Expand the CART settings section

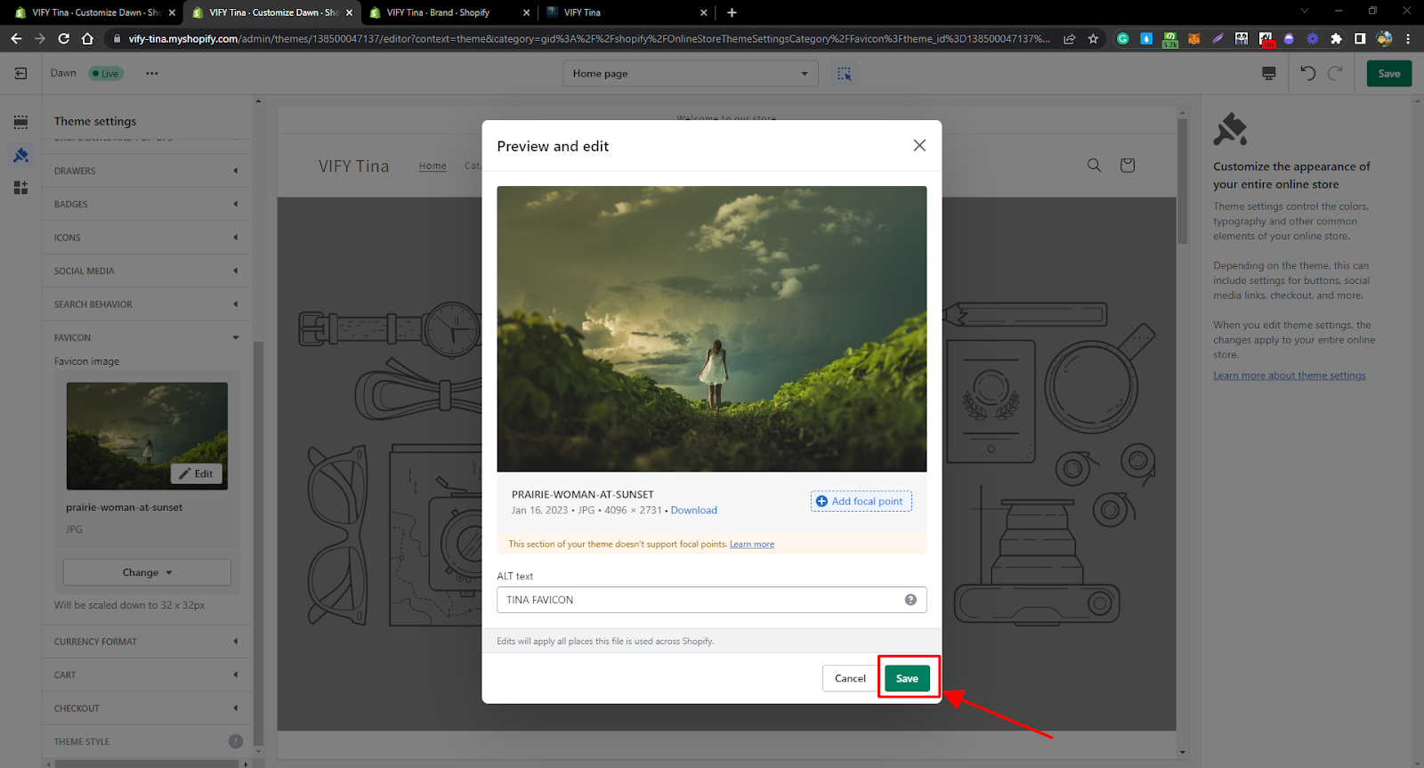pyautogui.click(x=147, y=675)
